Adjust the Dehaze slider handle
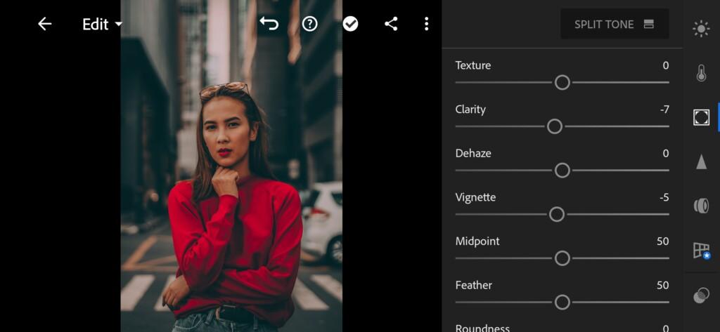 pos(562,171)
